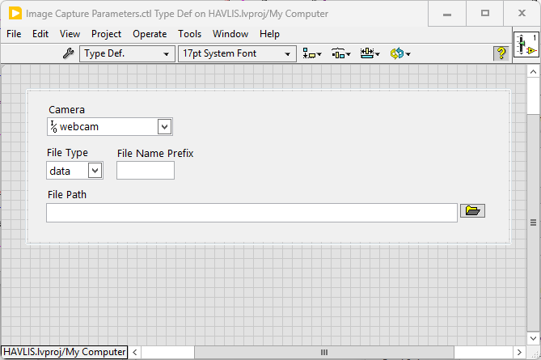The width and height of the screenshot is (541, 360).
Task: Click the wrench Customize Mode icon
Action: coord(69,53)
